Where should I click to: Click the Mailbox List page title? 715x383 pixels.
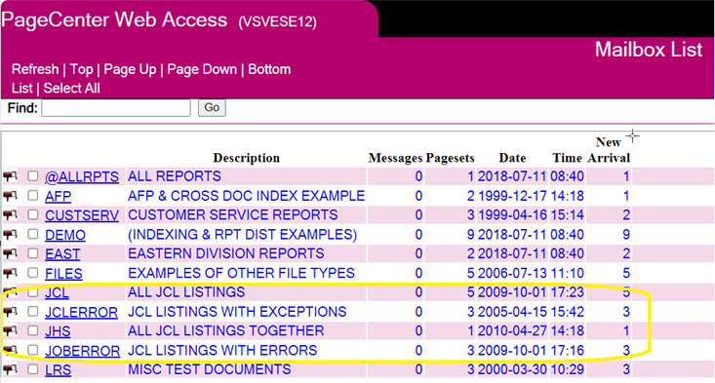(649, 50)
